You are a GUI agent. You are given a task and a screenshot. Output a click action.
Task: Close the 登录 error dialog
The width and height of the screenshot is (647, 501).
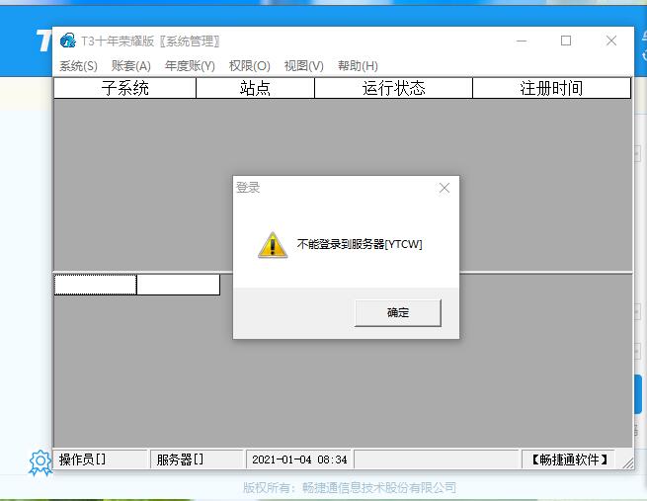click(x=445, y=188)
